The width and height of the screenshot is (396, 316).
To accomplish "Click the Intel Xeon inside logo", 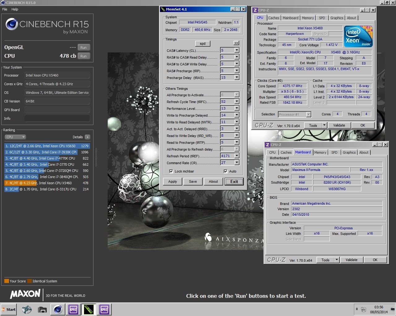I will [358, 36].
